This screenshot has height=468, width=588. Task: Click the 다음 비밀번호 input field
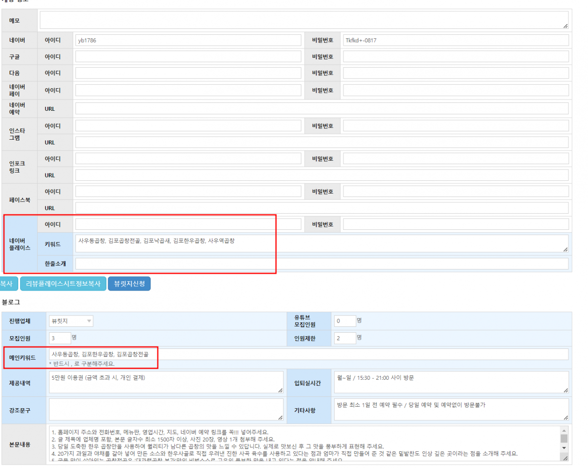456,73
